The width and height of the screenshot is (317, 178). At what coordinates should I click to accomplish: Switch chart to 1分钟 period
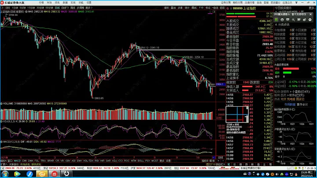15,7
